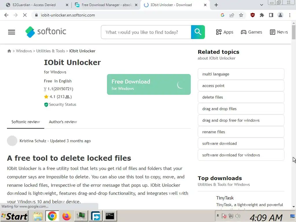Switch to Free Download Manager tab
The width and height of the screenshot is (296, 222).
pos(107,5)
